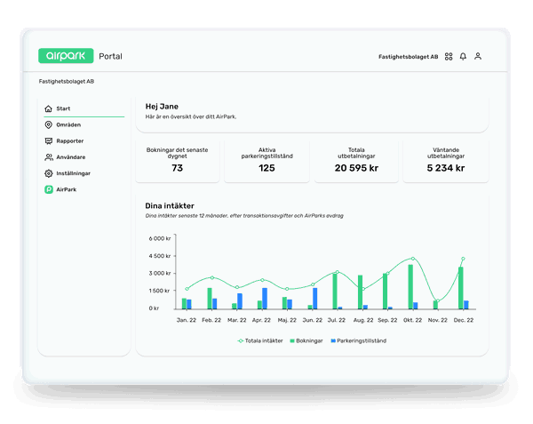
Task: Click the 6 000 kr axis label
Action: (x=159, y=238)
